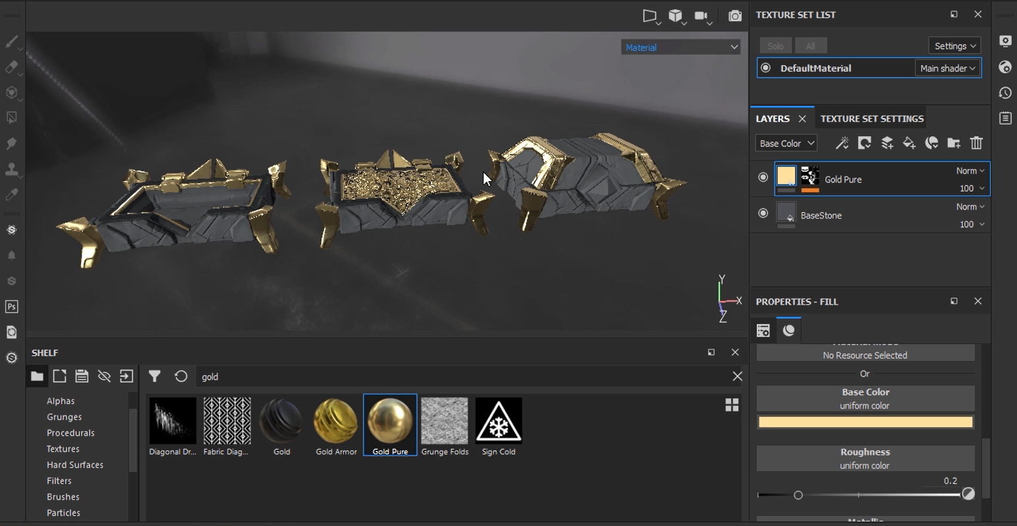The image size is (1017, 526).
Task: Select the Smudge tool
Action: coord(11,144)
